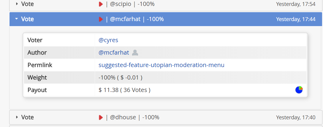Viewport: 323px width, 127px height.
Task: Open suggested-feature-utopian-moderation-menu permlink
Action: [161, 65]
